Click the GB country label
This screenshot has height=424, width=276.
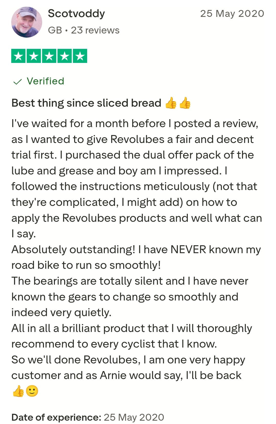coord(55,30)
